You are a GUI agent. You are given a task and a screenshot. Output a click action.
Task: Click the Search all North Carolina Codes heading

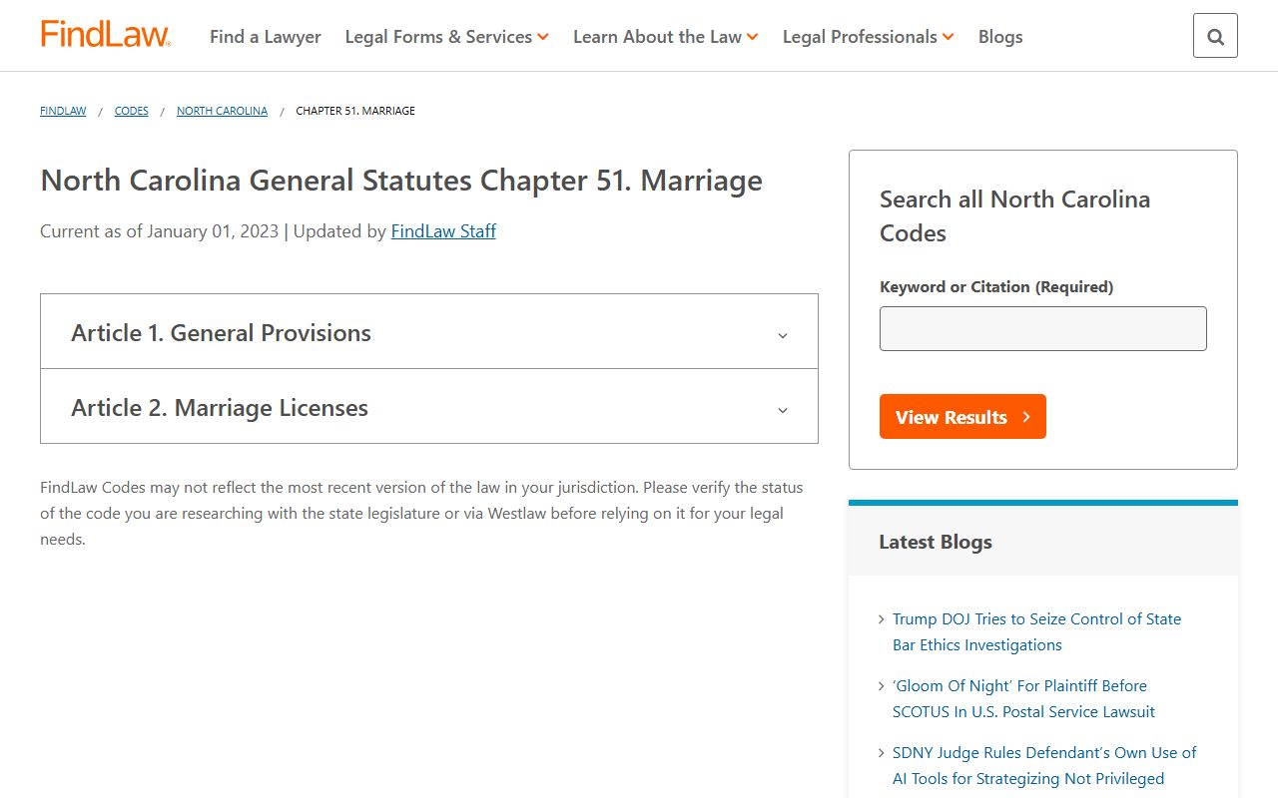pyautogui.click(x=1014, y=216)
